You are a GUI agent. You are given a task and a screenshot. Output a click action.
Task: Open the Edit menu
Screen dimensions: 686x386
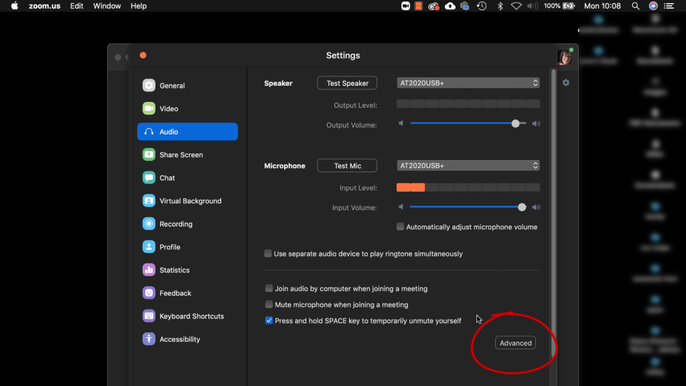77,6
